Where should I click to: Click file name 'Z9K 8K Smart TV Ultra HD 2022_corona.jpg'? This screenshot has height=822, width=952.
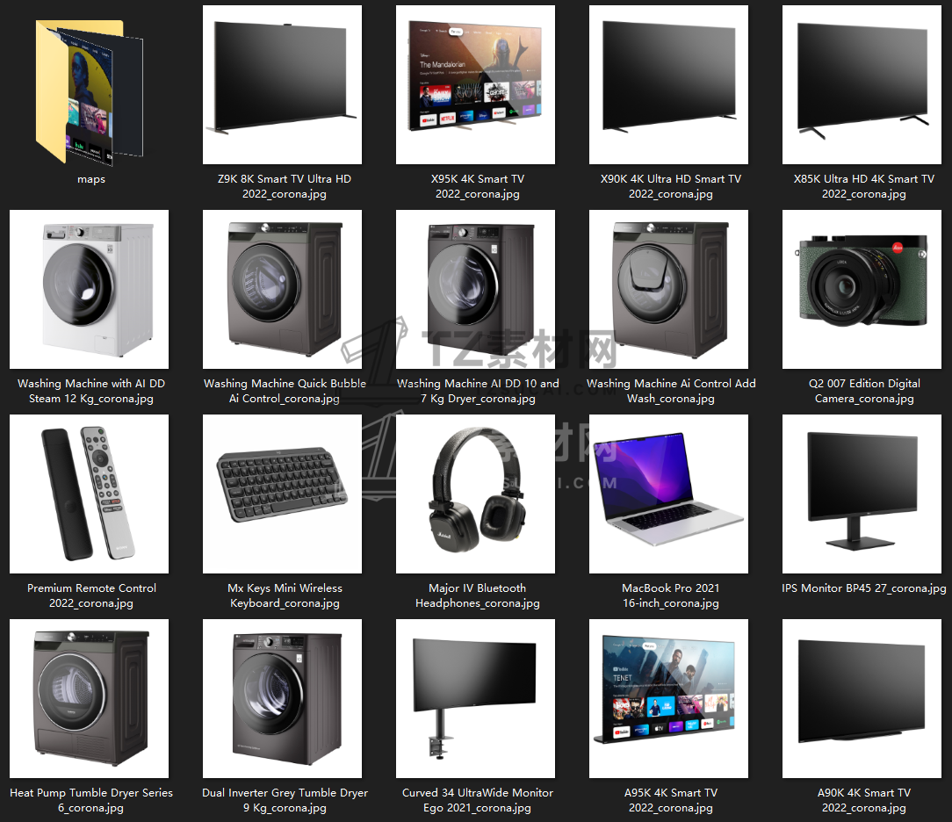(285, 186)
